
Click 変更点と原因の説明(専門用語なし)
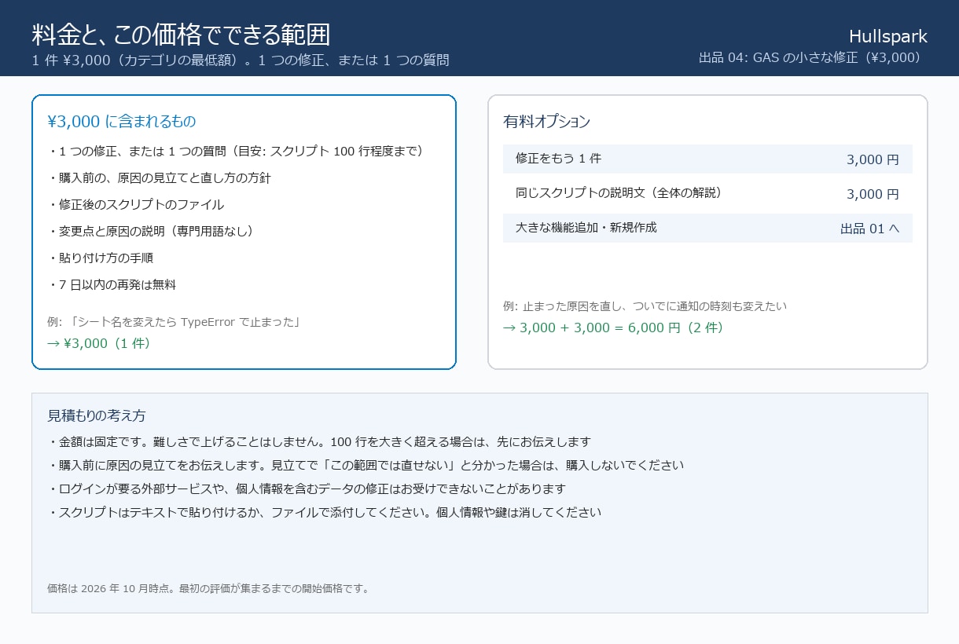coord(153,231)
